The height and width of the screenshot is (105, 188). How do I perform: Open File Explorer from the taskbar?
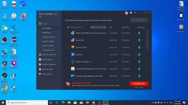pos(69,102)
